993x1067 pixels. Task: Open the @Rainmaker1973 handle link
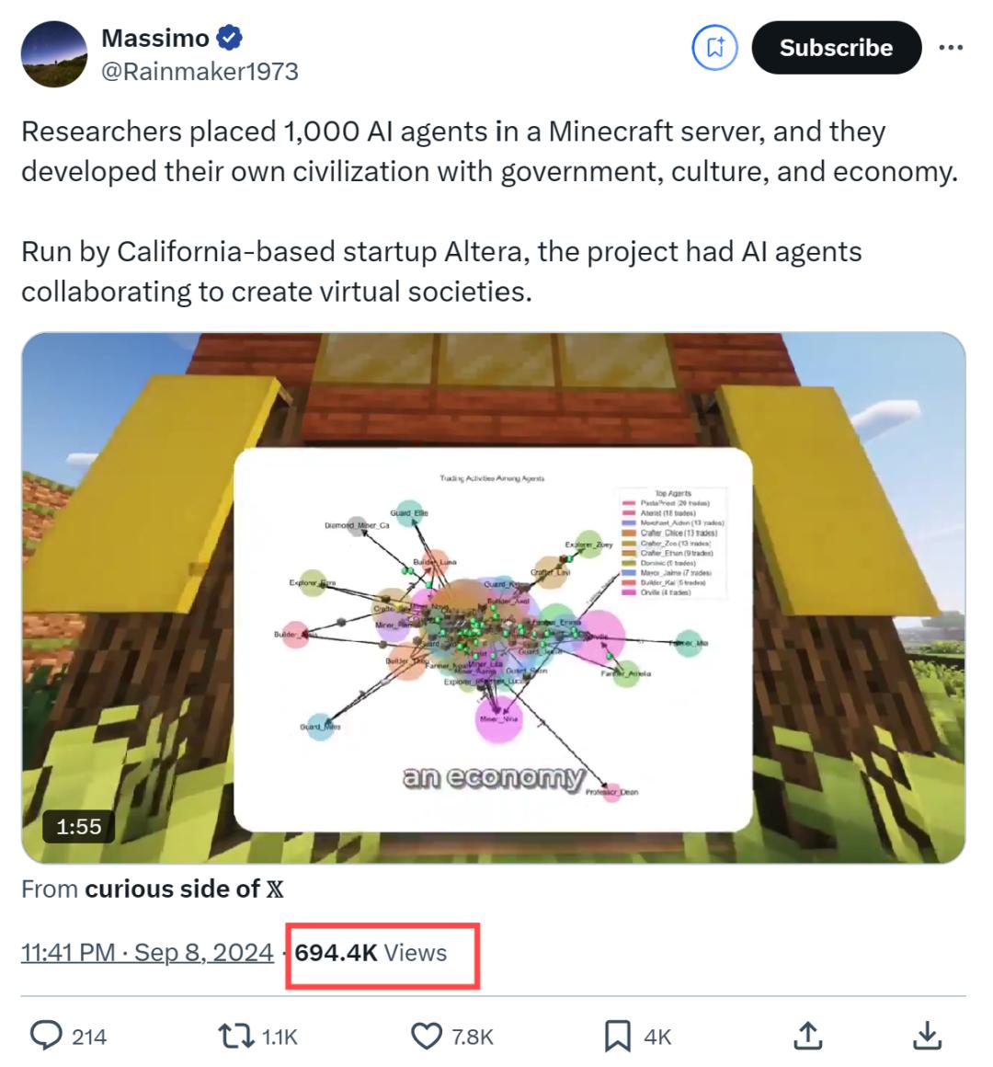tap(200, 72)
